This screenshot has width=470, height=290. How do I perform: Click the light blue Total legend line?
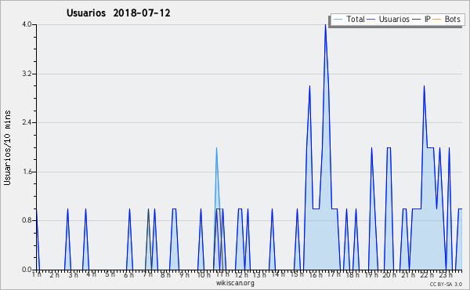point(338,20)
